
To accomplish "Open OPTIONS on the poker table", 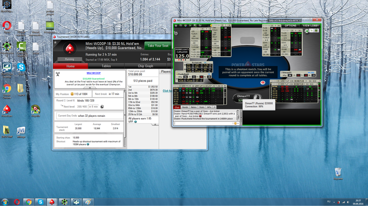I will pos(291,26).
